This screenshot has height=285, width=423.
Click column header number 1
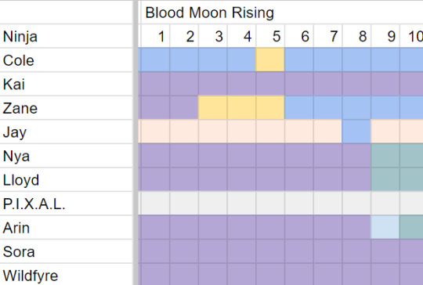pos(155,36)
